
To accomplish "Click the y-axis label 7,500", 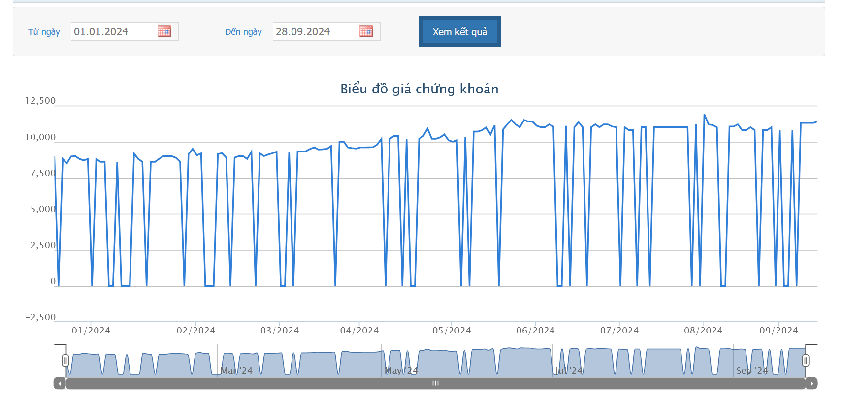I will [43, 173].
